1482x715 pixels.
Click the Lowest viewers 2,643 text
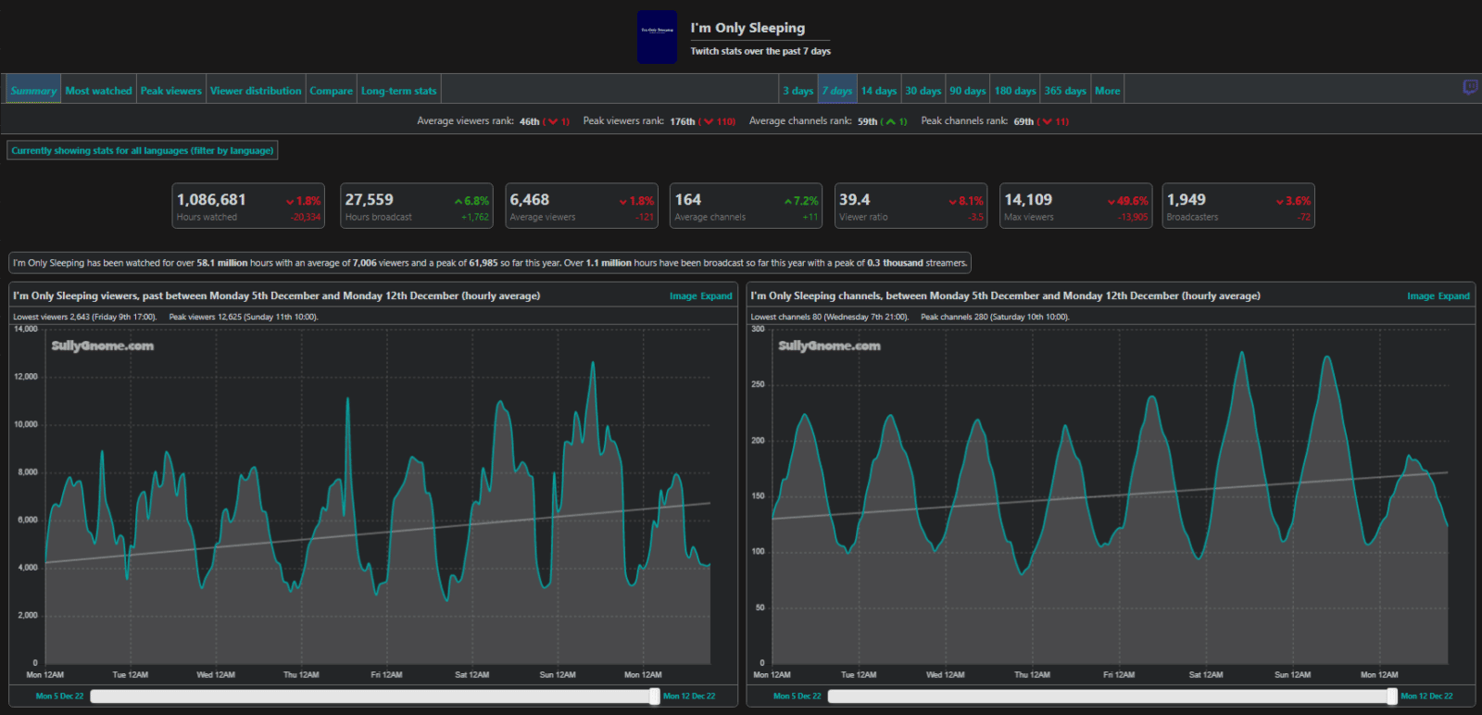[84, 317]
